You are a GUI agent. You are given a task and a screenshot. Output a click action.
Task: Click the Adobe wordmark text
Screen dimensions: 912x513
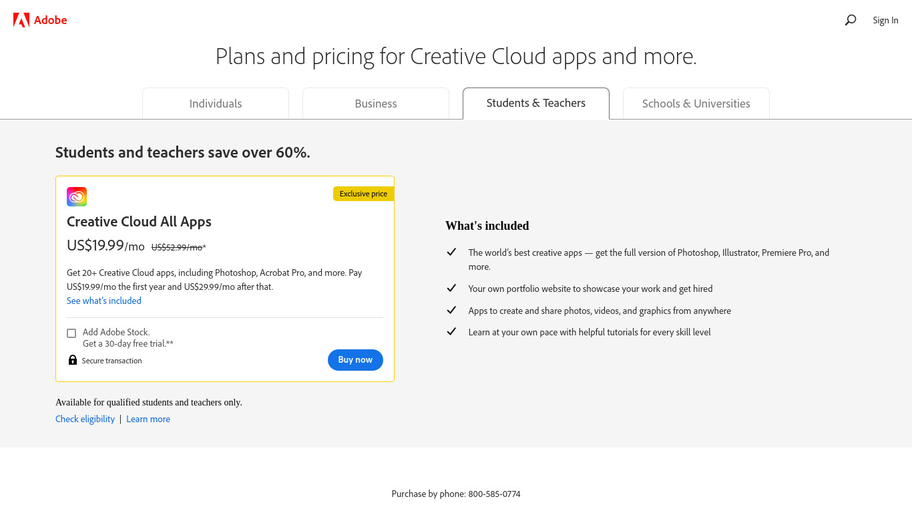[51, 20]
